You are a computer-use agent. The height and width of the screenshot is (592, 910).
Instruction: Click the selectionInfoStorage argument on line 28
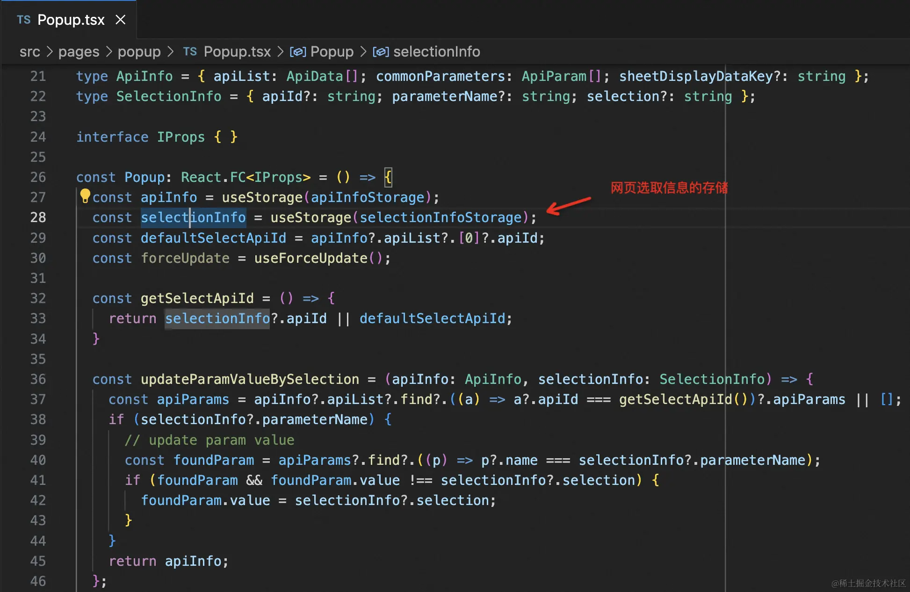tap(441, 217)
